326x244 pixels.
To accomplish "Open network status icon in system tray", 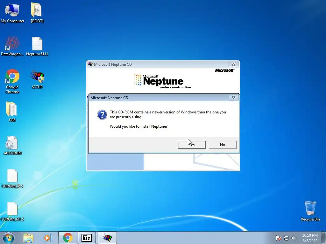I will coord(286,238).
